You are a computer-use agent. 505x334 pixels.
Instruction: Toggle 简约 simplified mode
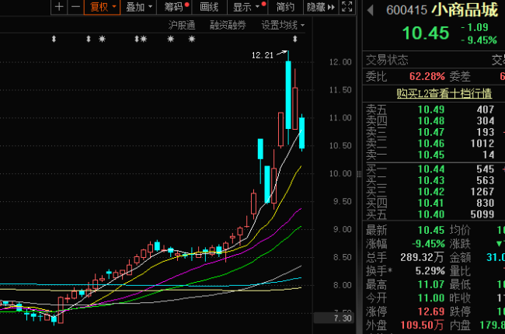click(x=285, y=7)
